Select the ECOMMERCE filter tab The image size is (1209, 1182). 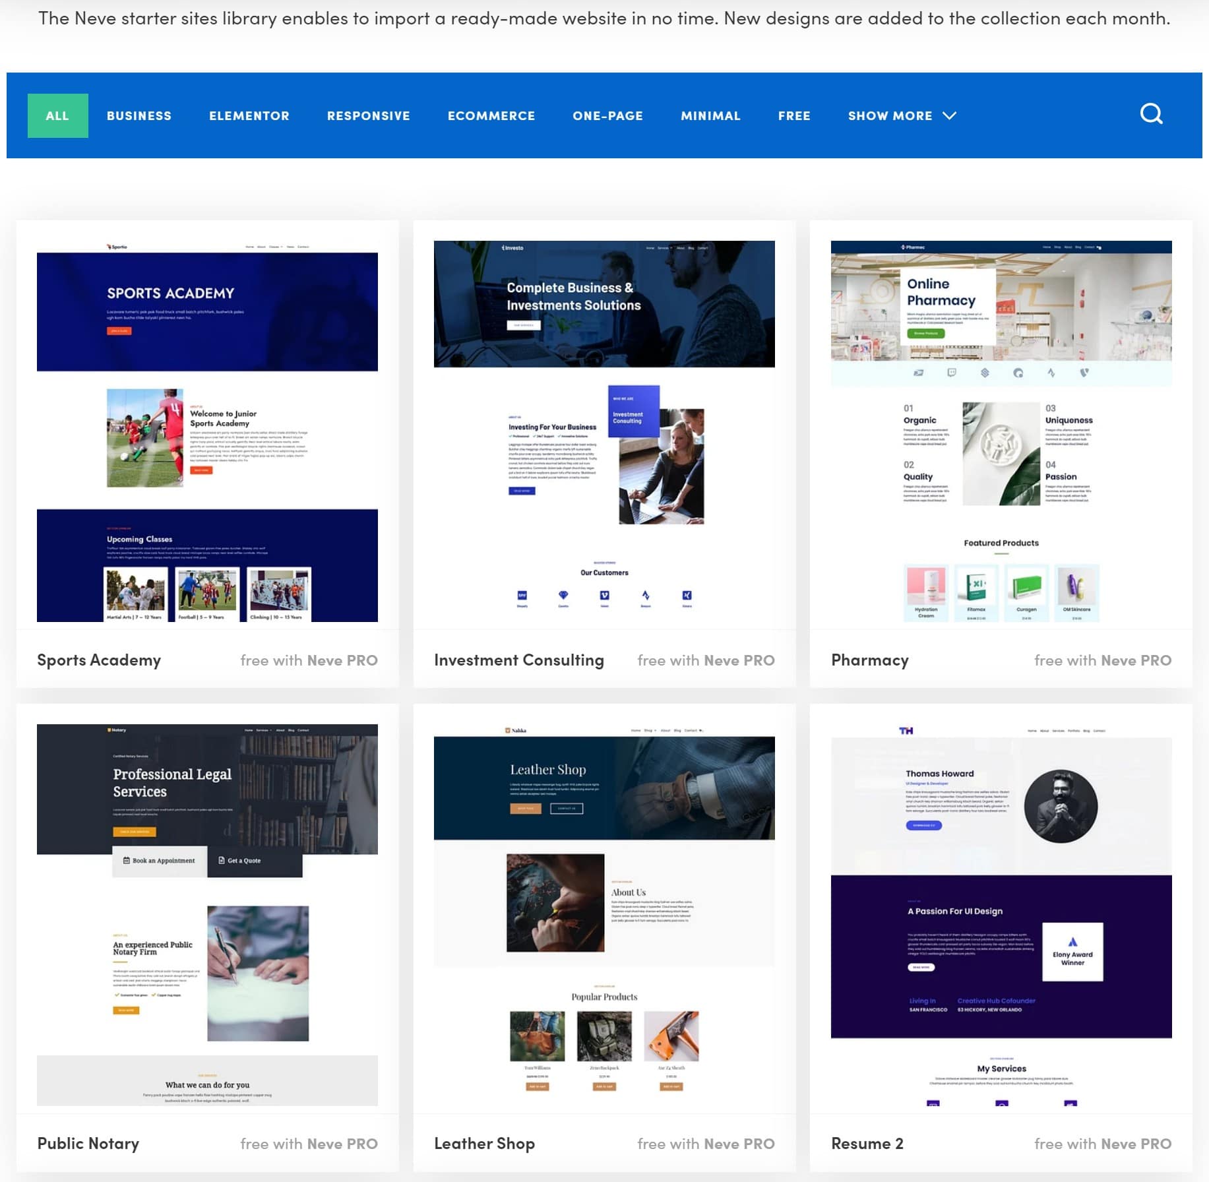click(x=491, y=115)
